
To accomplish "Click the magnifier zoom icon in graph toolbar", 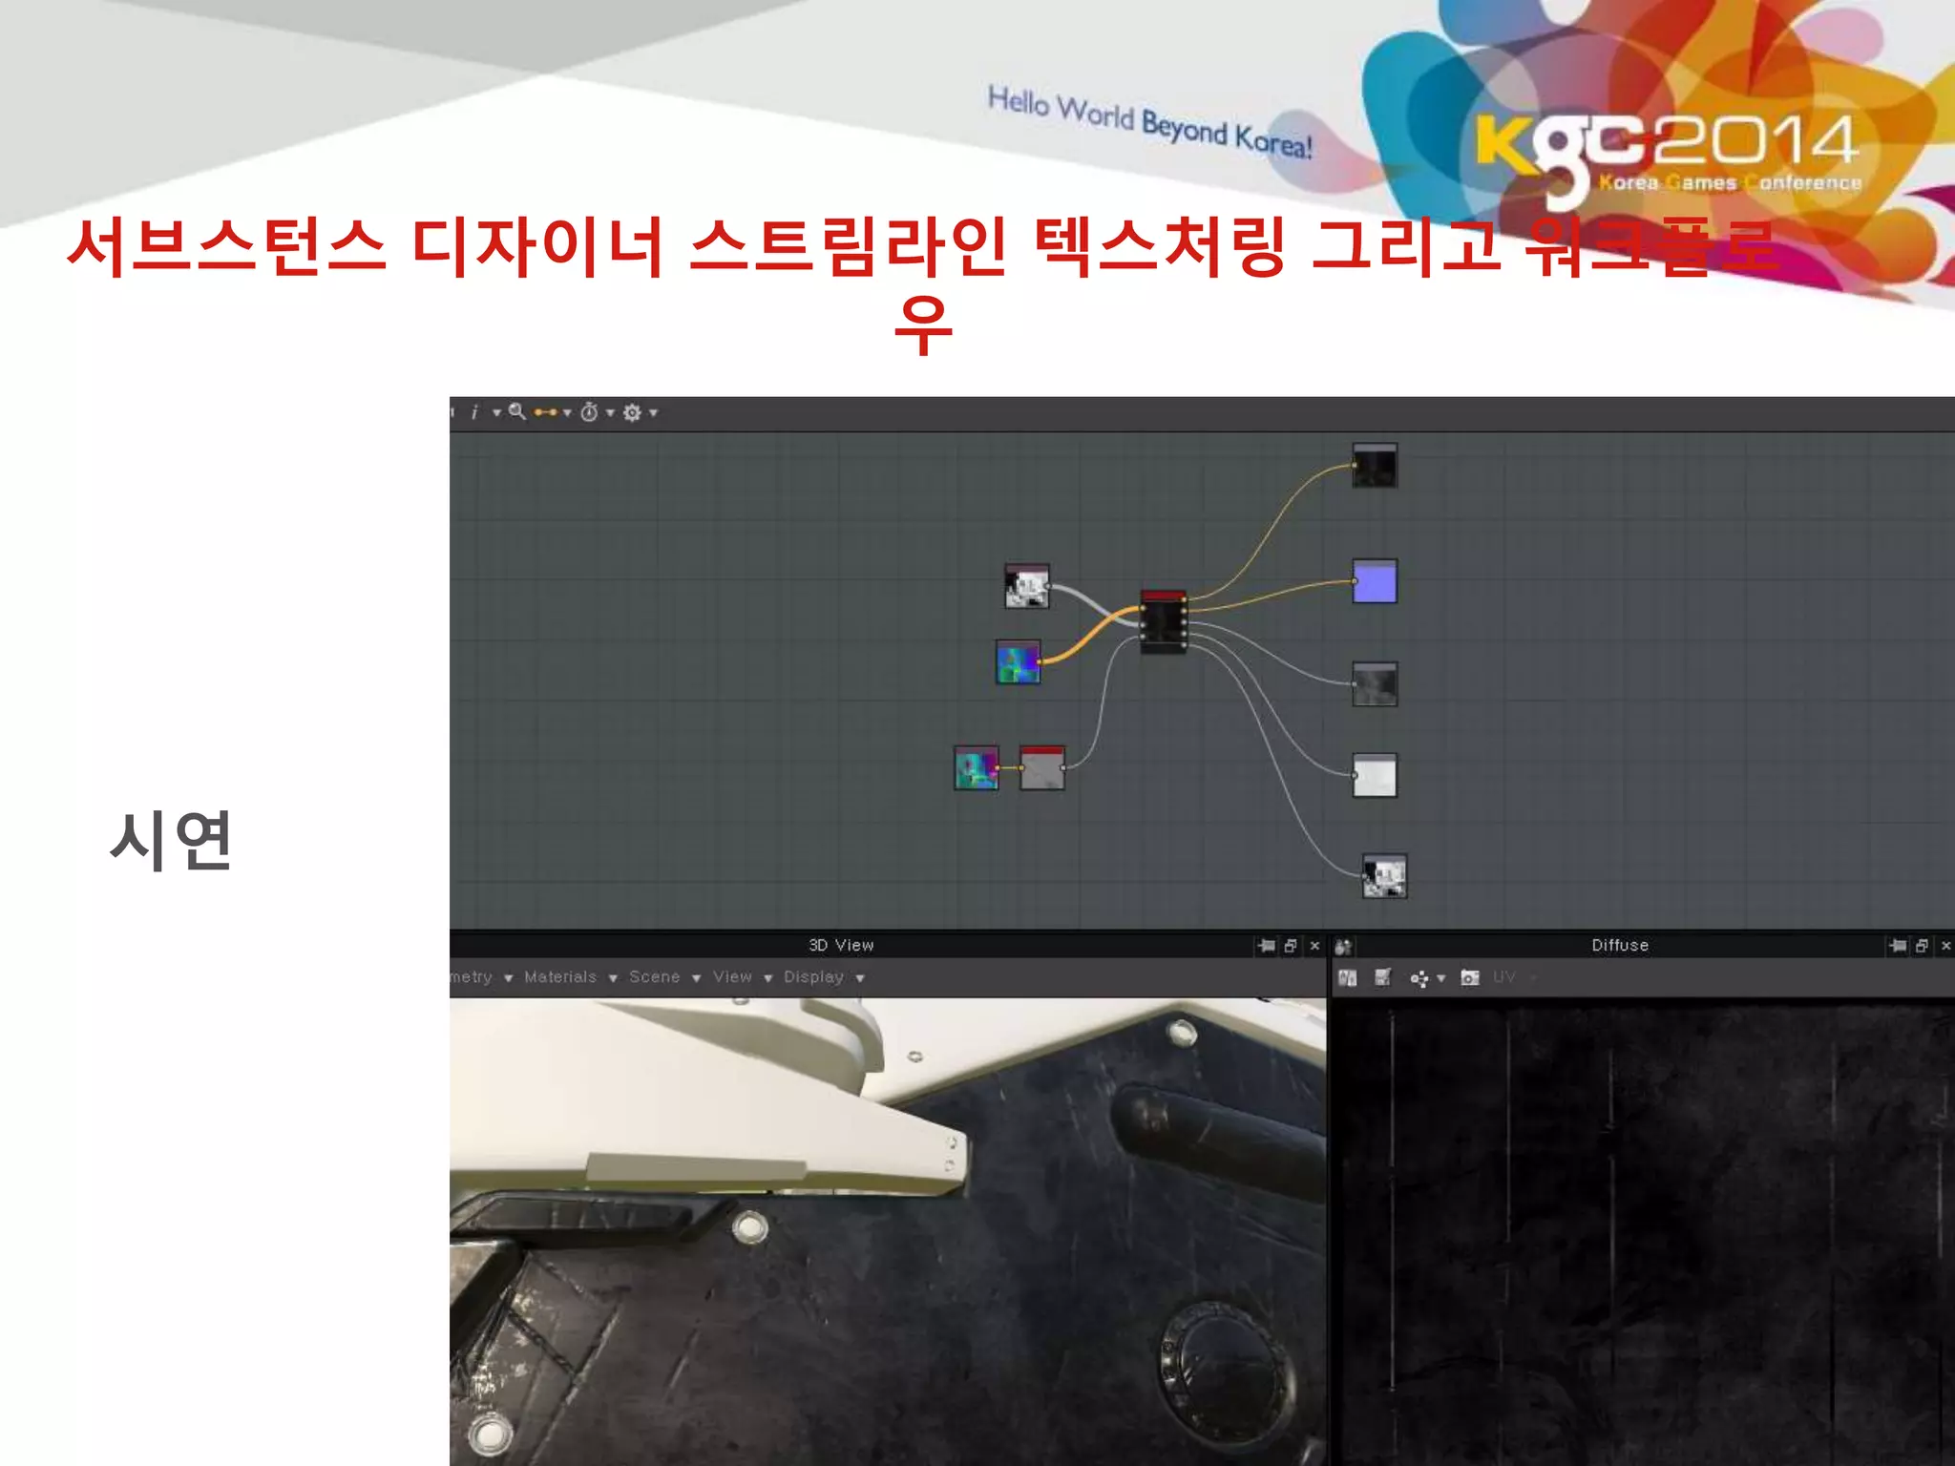I will tap(517, 412).
